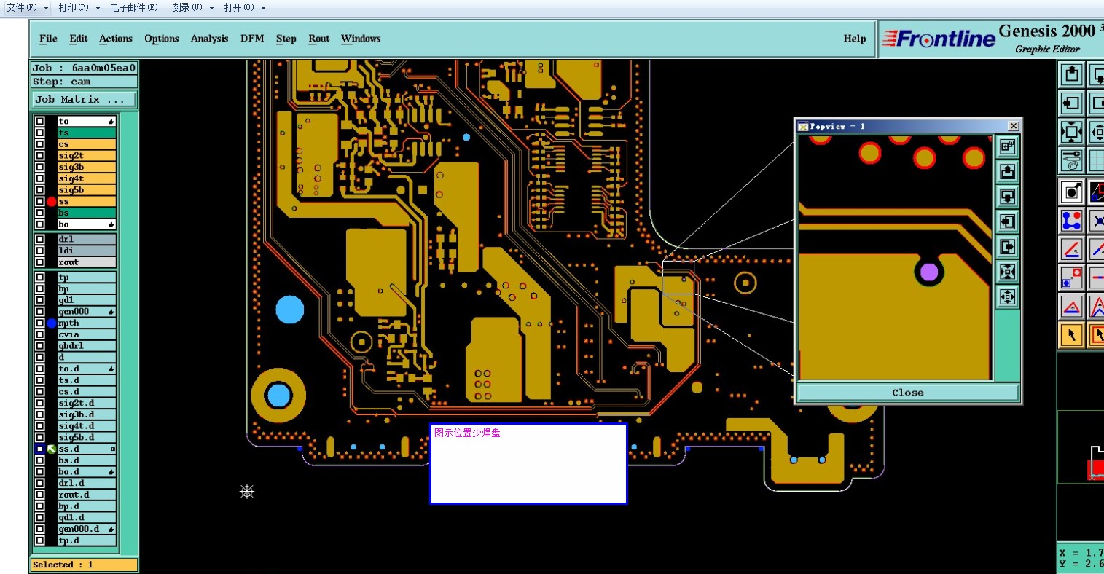Select the red angle measure tool
Screen dimensions: 1104x574
(x=1072, y=249)
